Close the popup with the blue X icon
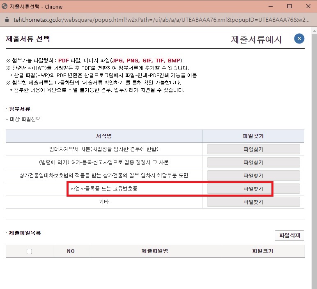The image size is (317, 289). coord(299,39)
